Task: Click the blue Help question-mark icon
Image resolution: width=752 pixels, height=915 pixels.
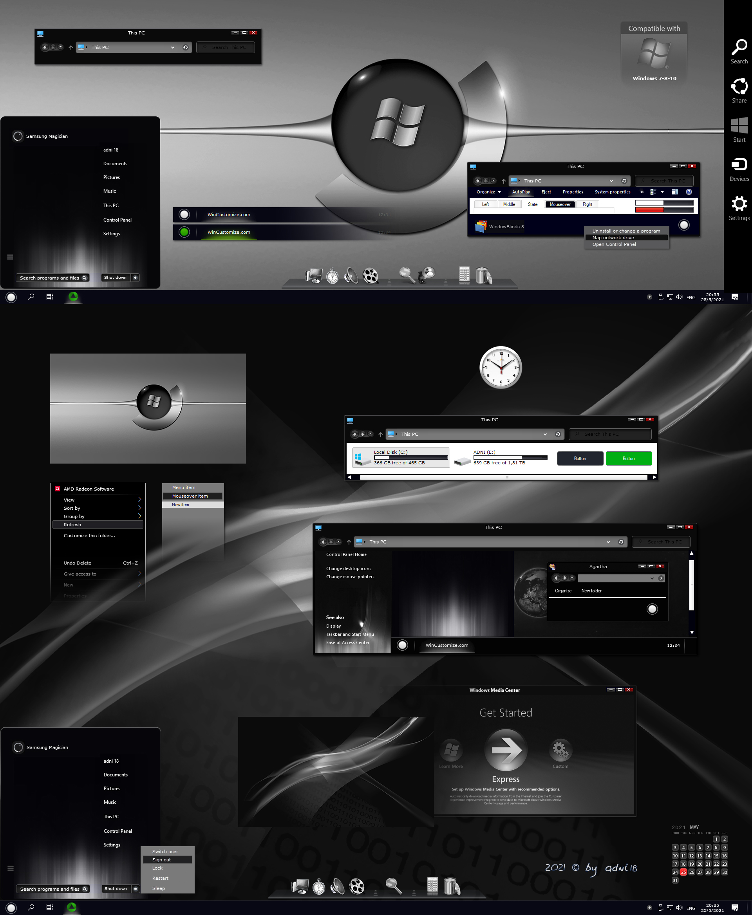Action: click(689, 192)
